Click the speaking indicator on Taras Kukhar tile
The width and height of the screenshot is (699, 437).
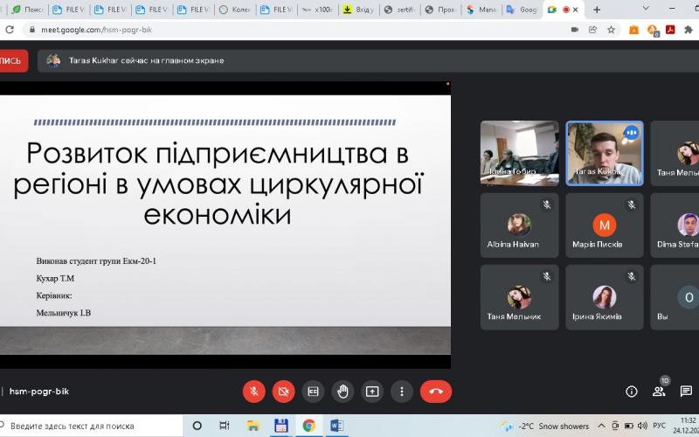tap(631, 133)
